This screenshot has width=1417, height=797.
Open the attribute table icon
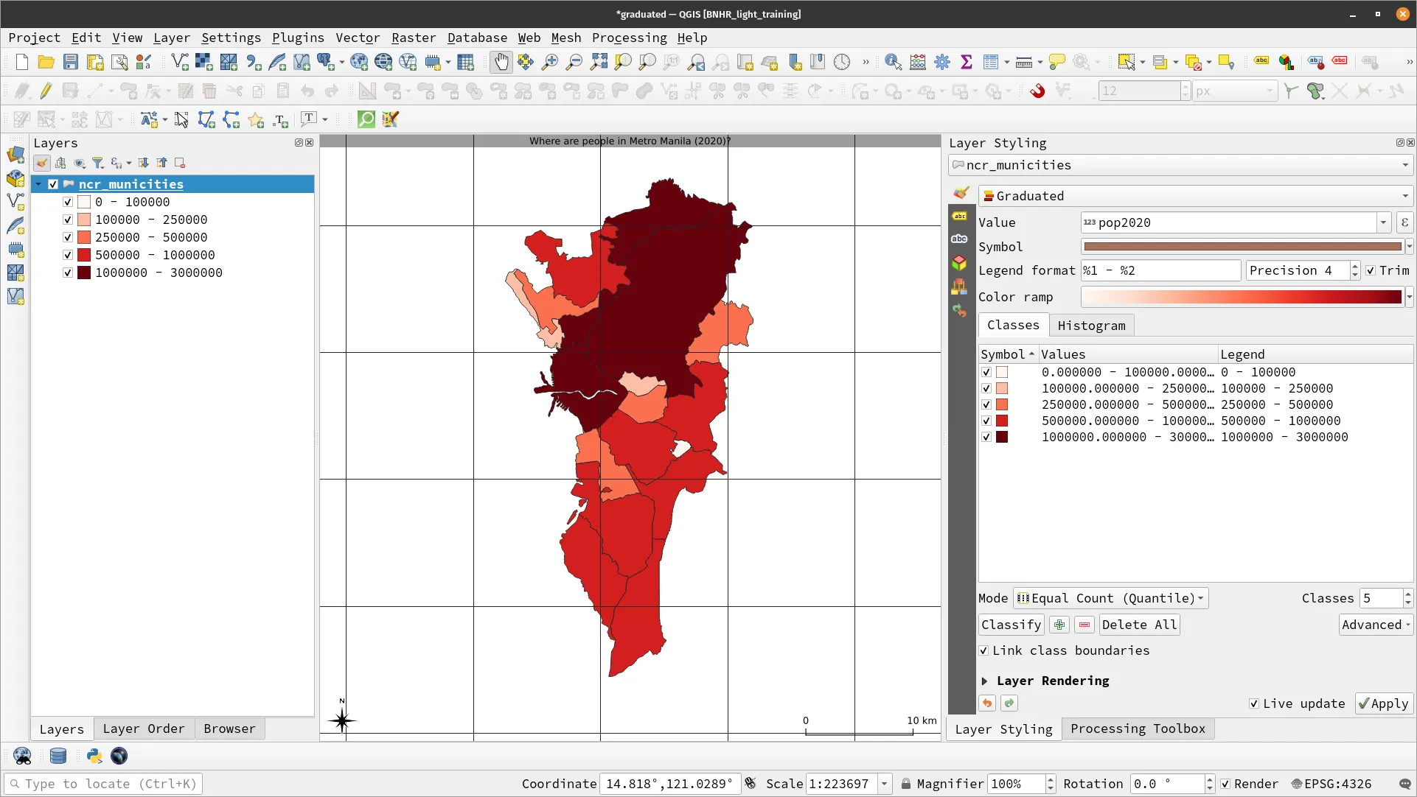click(990, 63)
